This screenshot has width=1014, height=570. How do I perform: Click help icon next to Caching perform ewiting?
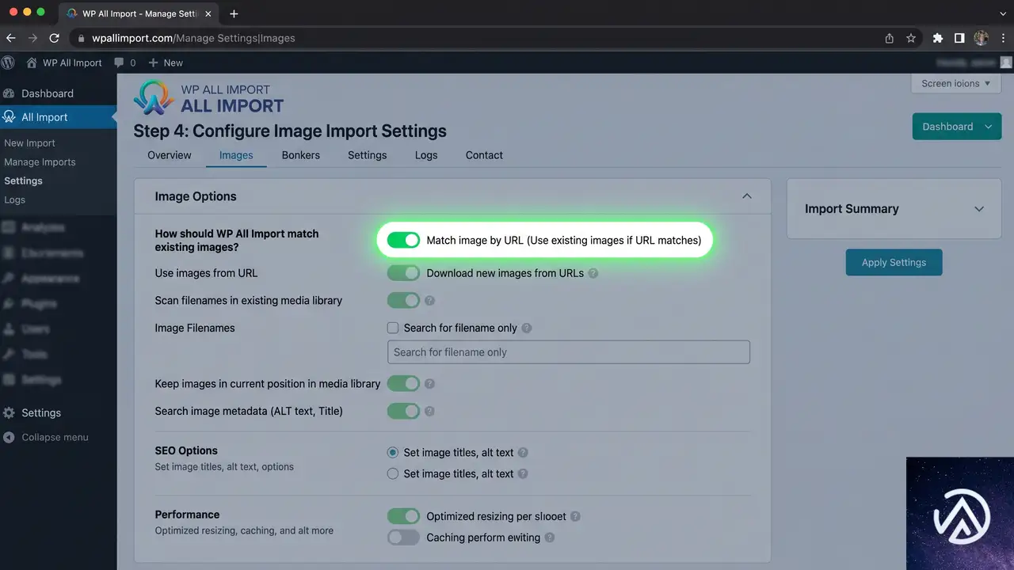click(550, 538)
